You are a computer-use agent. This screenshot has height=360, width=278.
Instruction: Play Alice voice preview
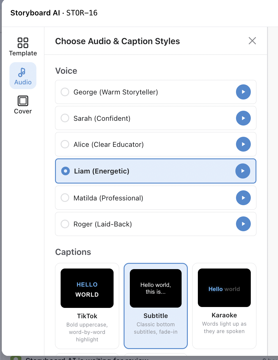[243, 144]
